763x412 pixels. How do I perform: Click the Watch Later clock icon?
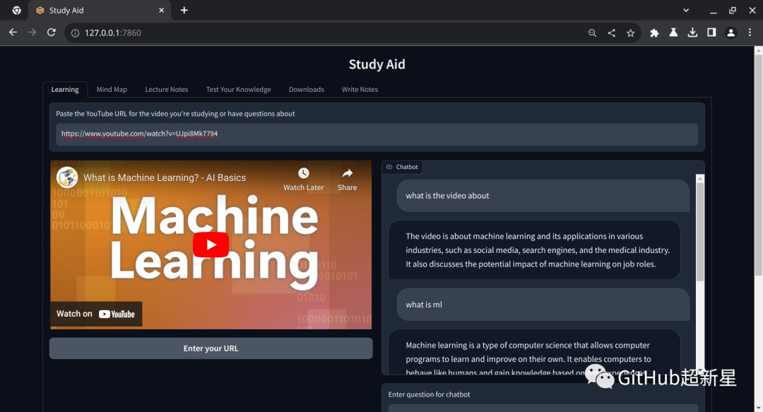click(304, 173)
